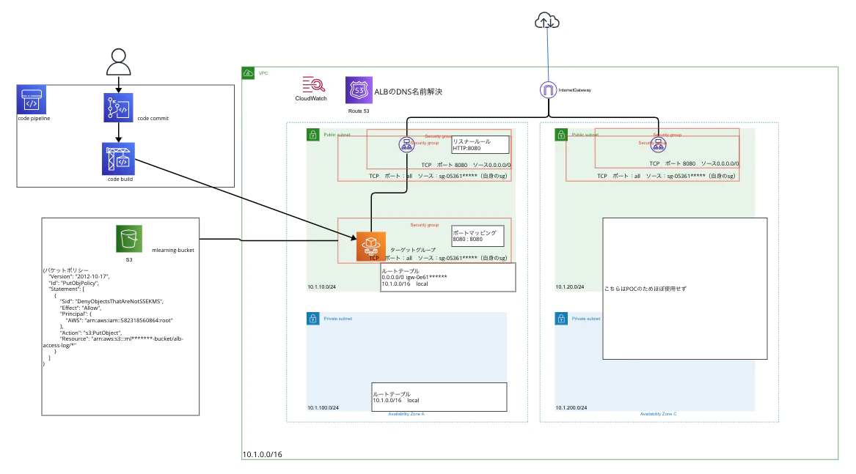This screenshot has width=856, height=474.
Task: Select Security group label above target group
Action: click(424, 225)
